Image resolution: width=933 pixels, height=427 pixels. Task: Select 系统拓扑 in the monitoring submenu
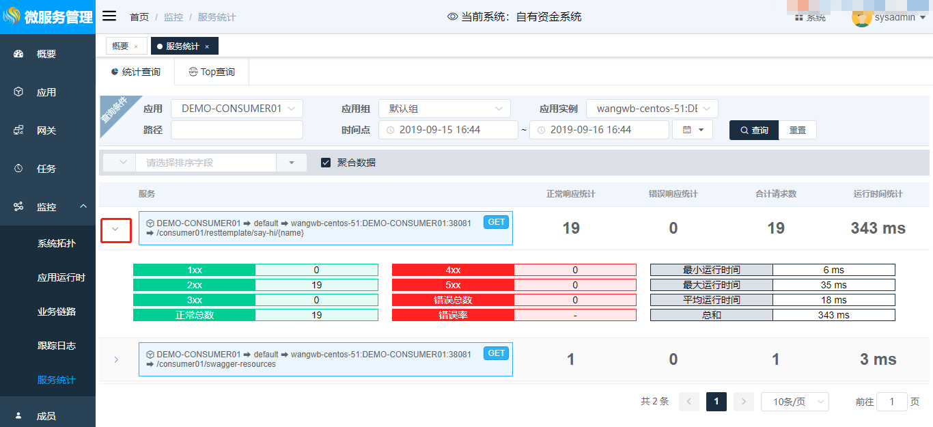point(57,243)
